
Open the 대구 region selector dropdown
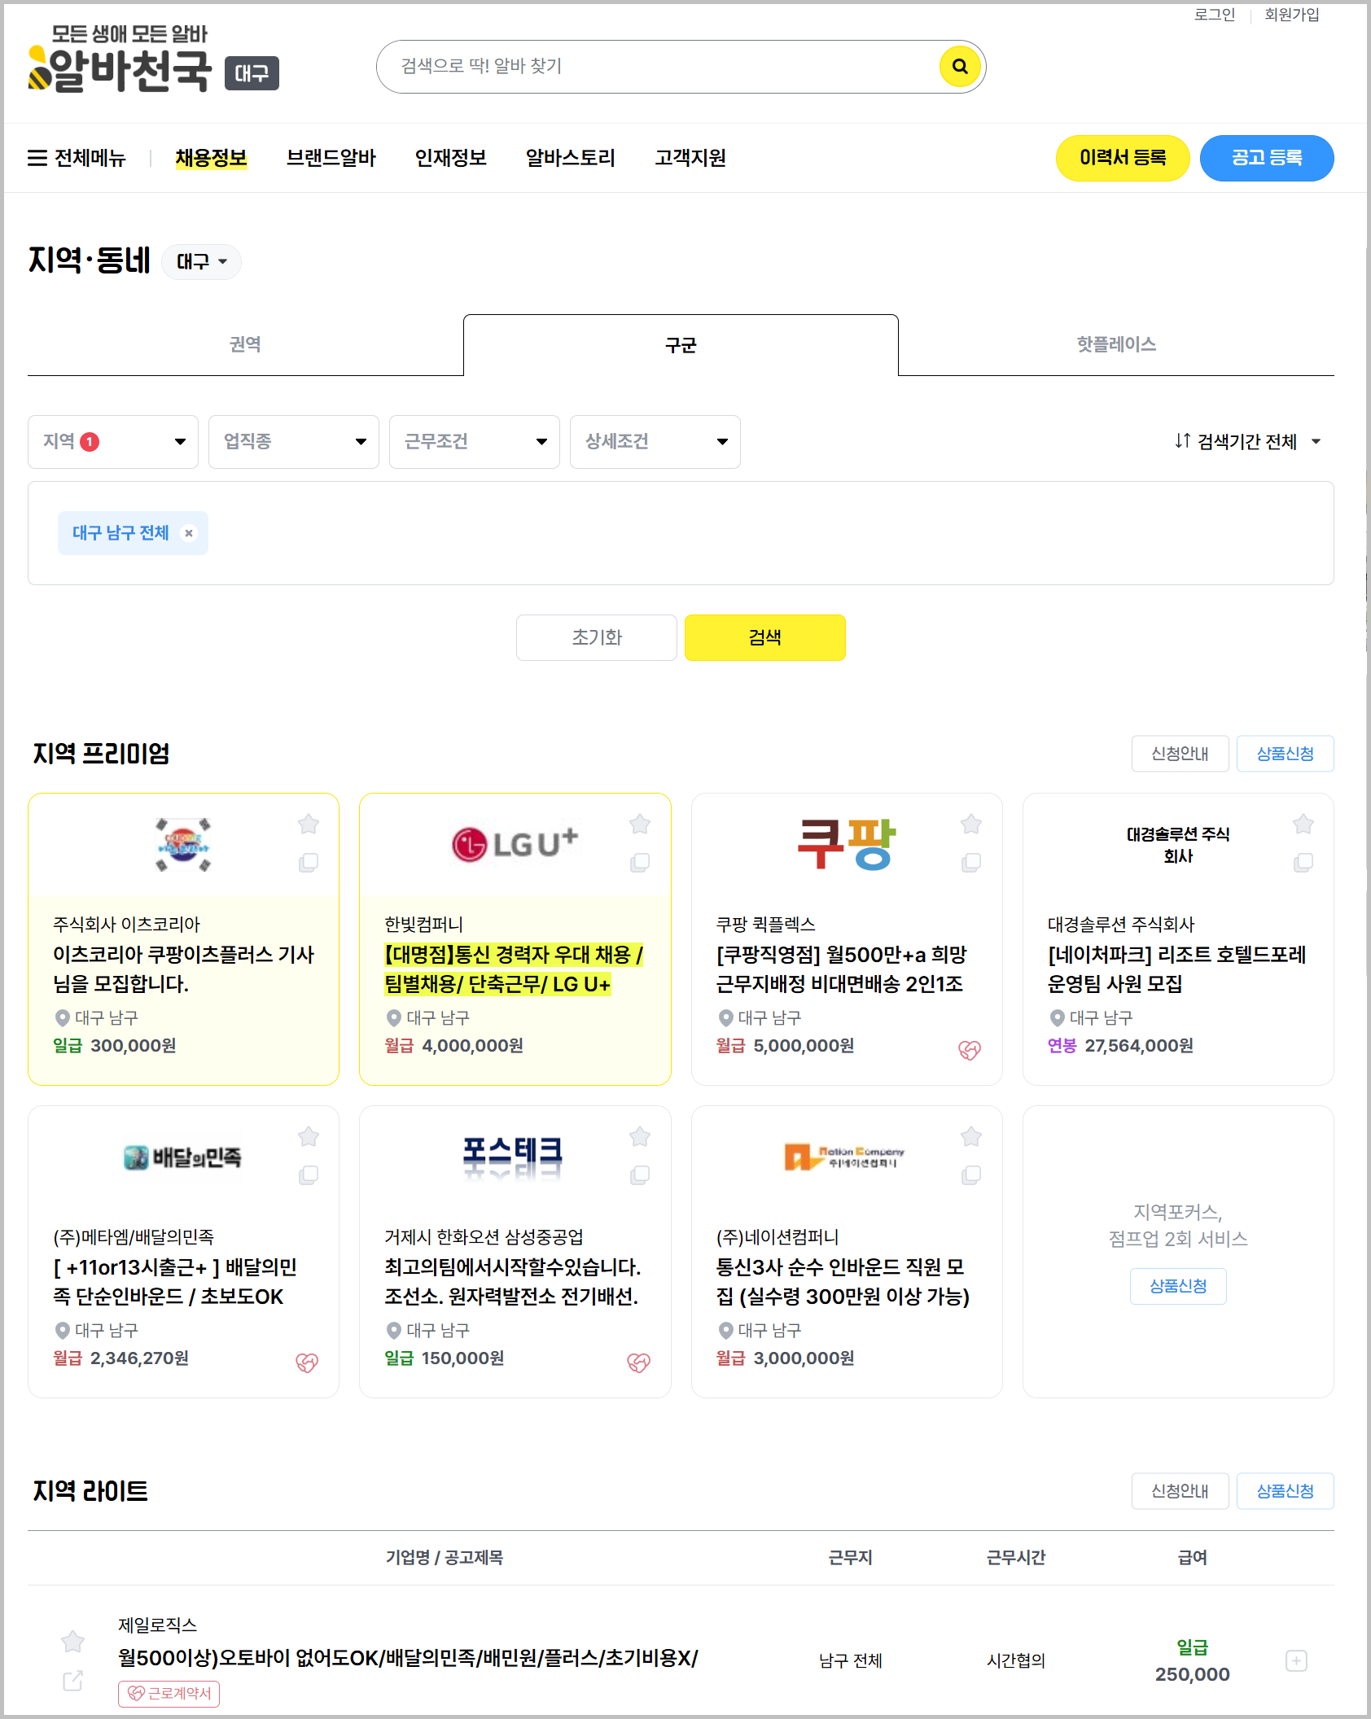[202, 262]
